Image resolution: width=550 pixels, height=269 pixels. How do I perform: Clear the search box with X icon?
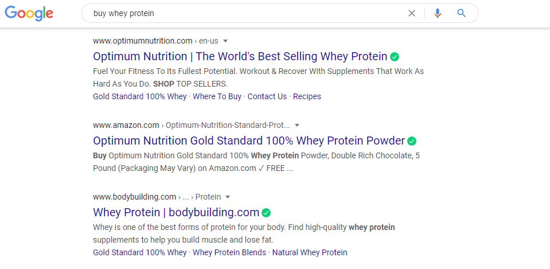coord(411,13)
